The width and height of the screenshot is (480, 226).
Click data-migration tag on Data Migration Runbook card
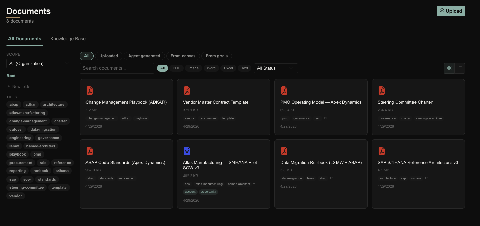tap(292, 178)
